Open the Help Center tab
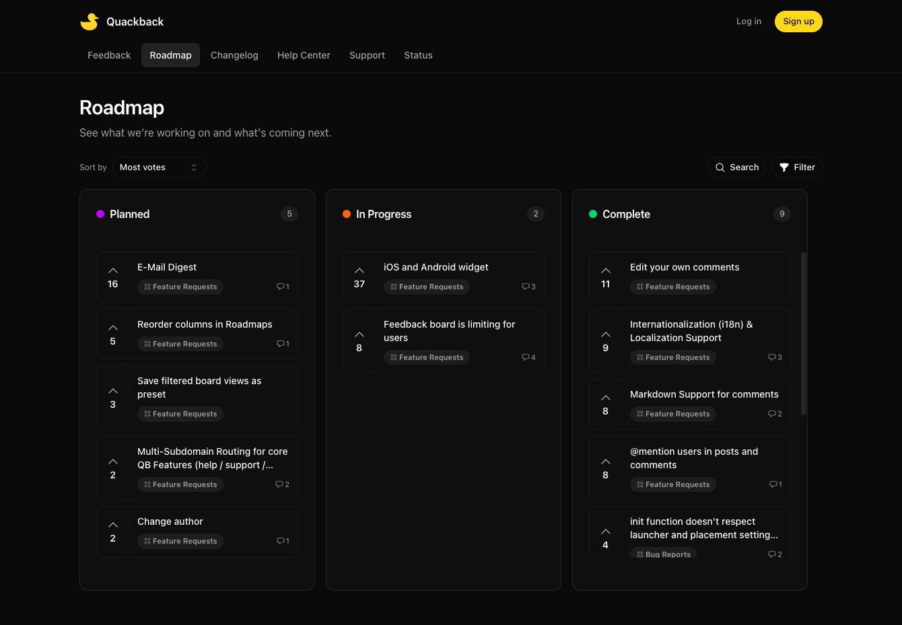 click(x=304, y=55)
